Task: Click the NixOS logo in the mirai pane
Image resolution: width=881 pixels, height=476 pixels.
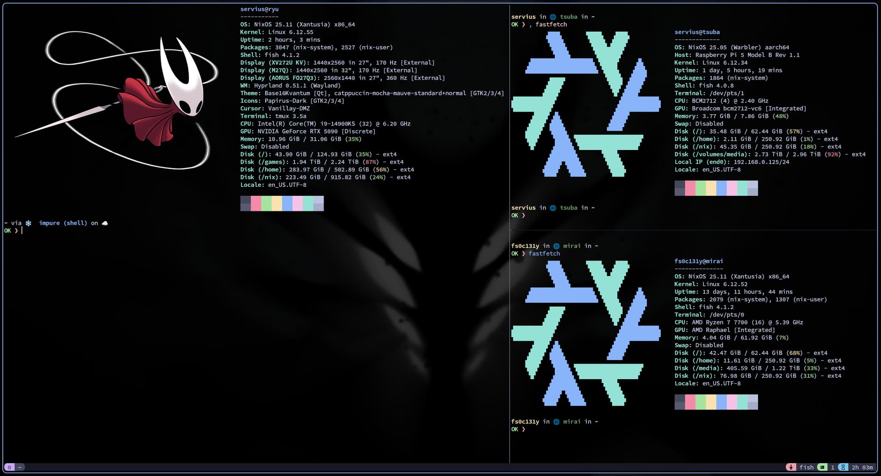Action: [x=586, y=333]
